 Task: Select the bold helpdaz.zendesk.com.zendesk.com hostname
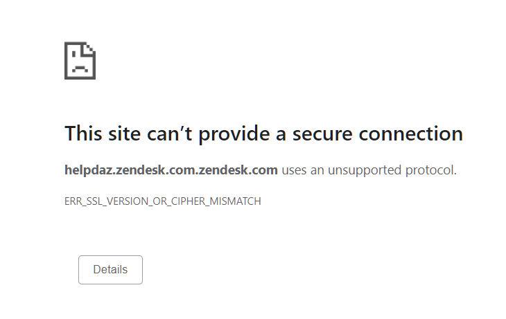coord(171,170)
